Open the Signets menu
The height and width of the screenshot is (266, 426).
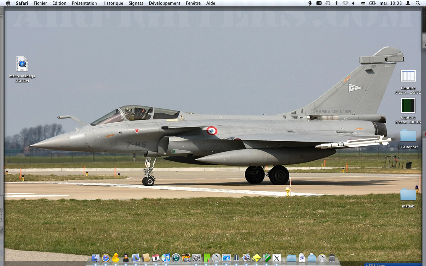(136, 3)
